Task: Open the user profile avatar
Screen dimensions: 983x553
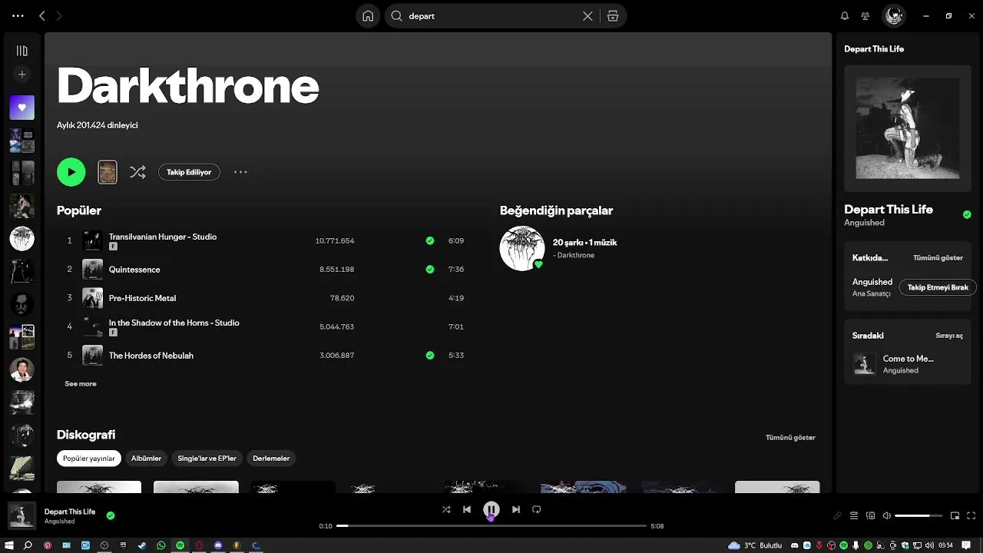Action: click(x=893, y=15)
